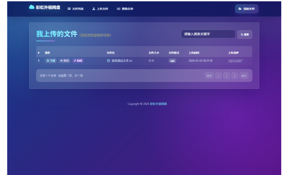Screen dimensions: 288x175
Task: Click the txt format badge
Action: click(172, 61)
